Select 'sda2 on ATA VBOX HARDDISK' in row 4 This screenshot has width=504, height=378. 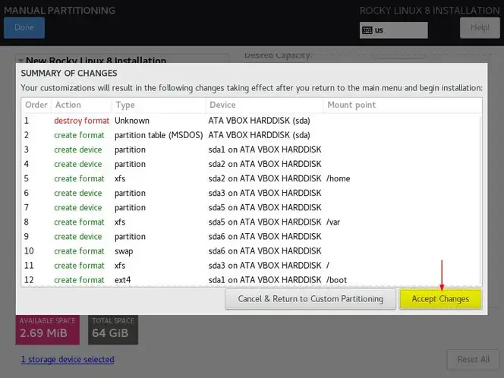coord(265,164)
